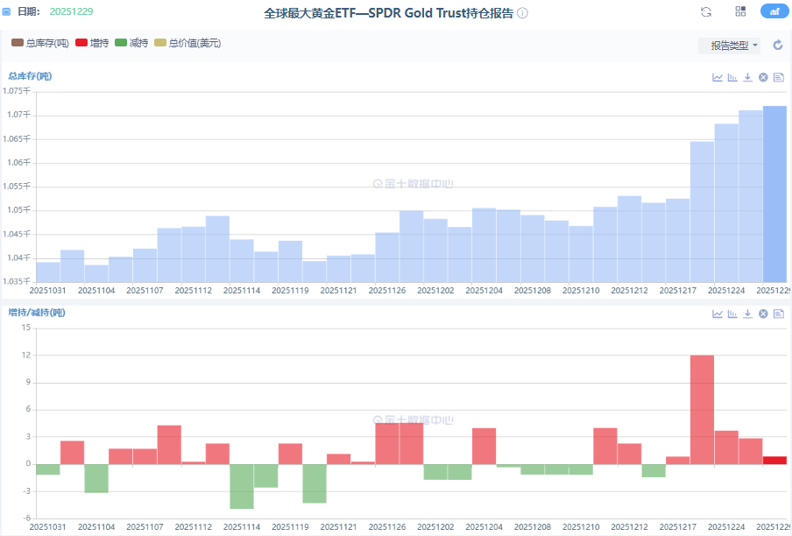Toggle the 减持 green legend item
The width and height of the screenshot is (792, 536).
click(131, 43)
